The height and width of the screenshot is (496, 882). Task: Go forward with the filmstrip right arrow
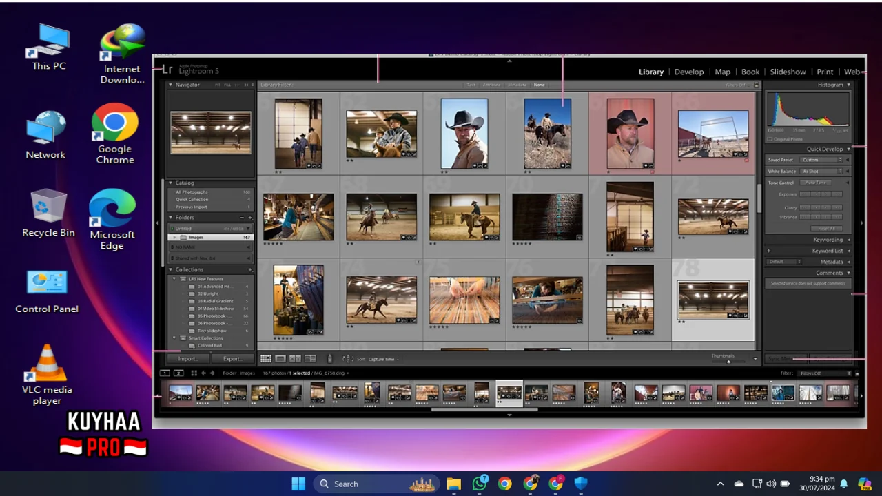click(212, 373)
